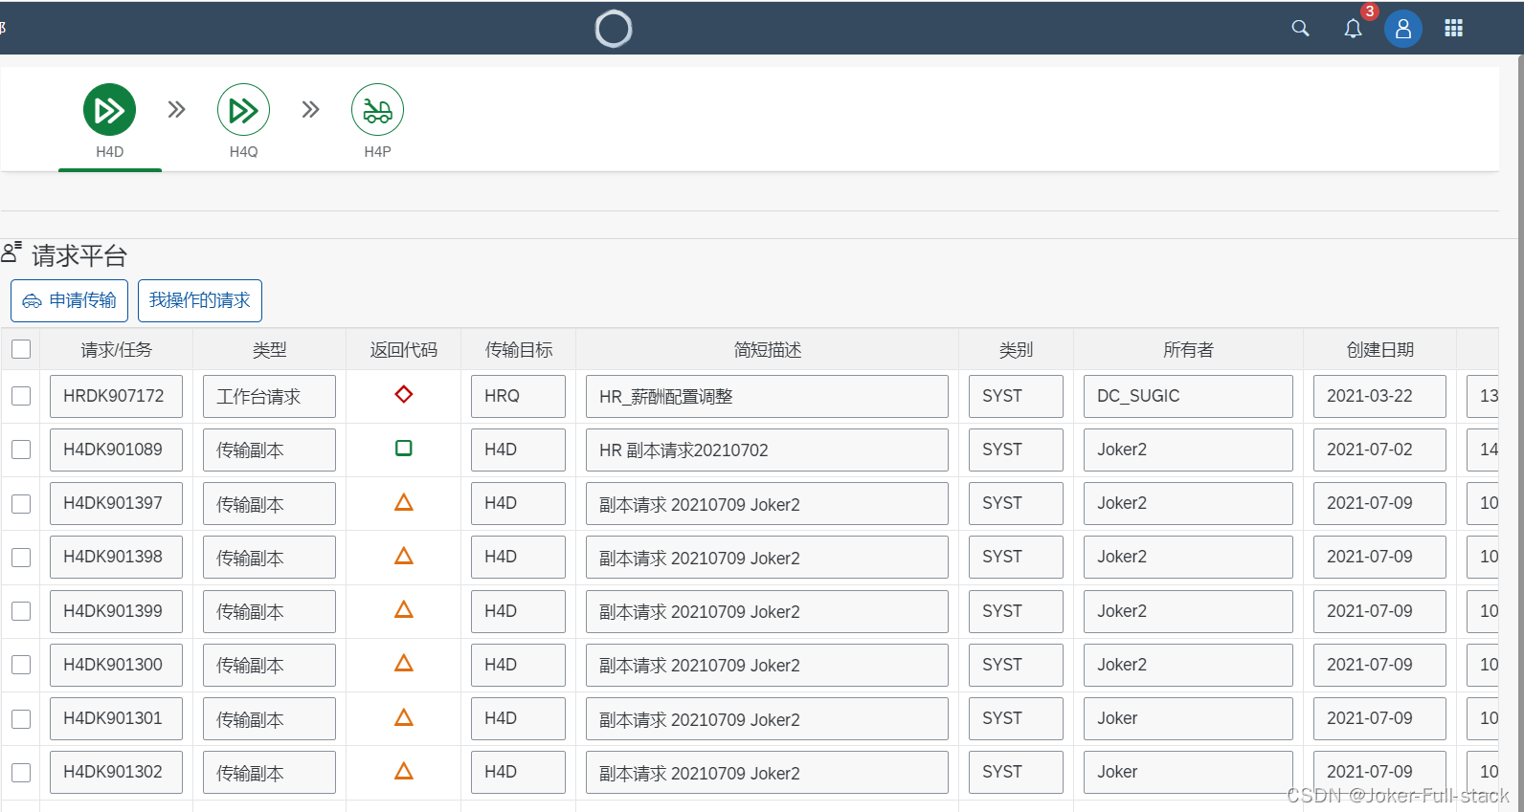Viewport: 1524px width, 812px height.
Task: Click request field H4DK901397
Action: [x=116, y=504]
